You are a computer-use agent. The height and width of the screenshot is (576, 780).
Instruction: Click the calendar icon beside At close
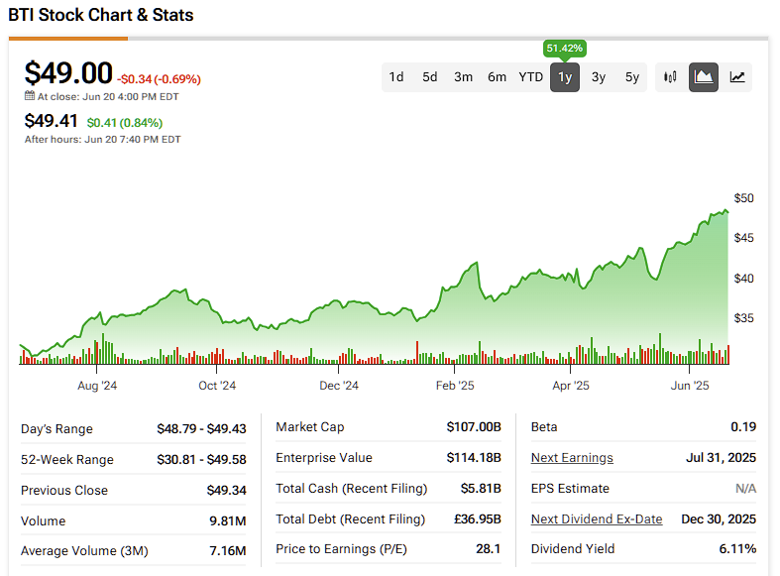click(30, 96)
